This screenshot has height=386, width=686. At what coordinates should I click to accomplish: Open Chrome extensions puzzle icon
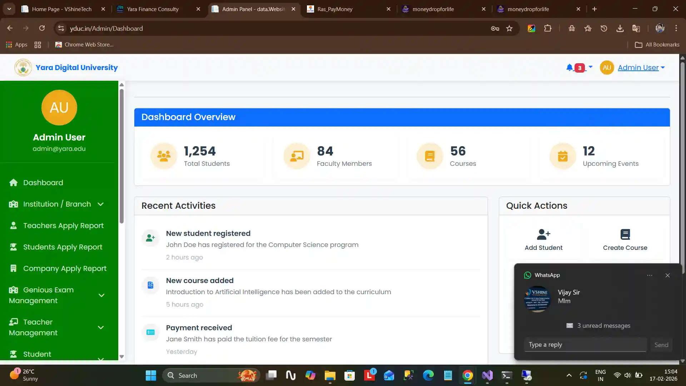[x=547, y=28]
